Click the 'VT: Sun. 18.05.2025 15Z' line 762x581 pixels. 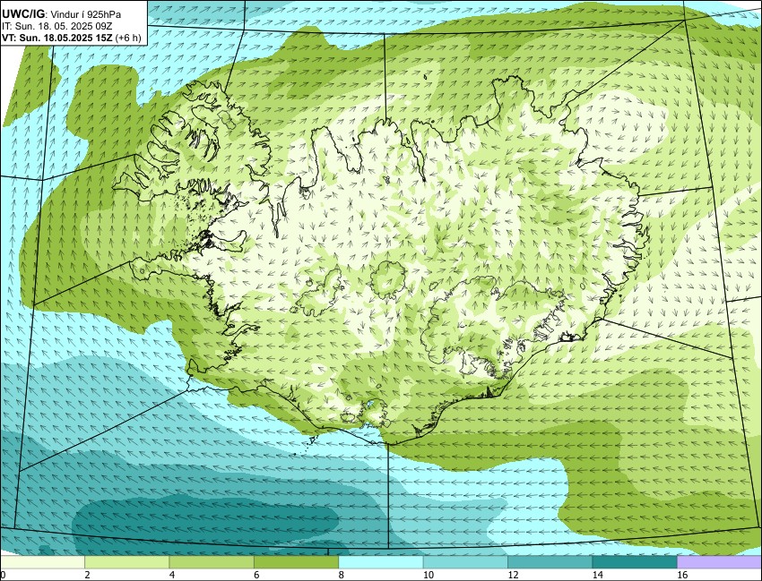57,38
